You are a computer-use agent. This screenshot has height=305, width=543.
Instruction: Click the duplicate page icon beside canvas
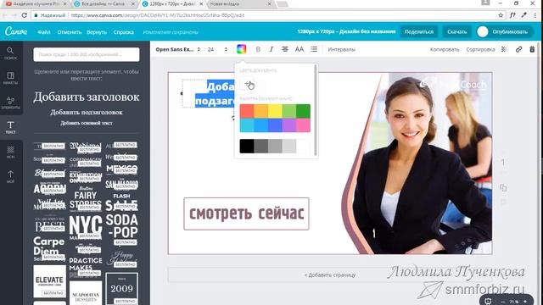pos(503,188)
